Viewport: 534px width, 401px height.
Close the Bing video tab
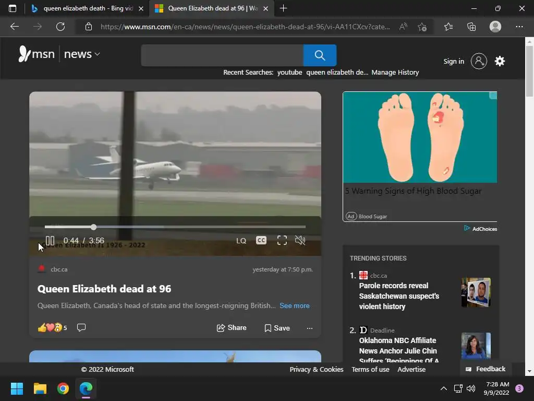coord(141,8)
